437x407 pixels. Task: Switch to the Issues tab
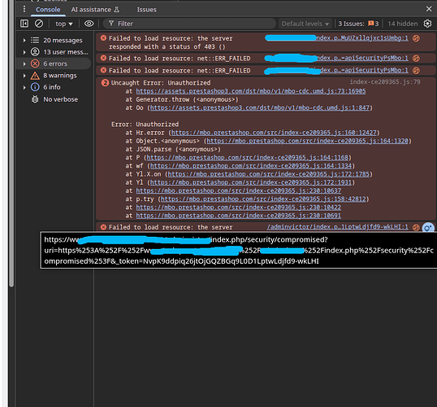click(x=146, y=10)
